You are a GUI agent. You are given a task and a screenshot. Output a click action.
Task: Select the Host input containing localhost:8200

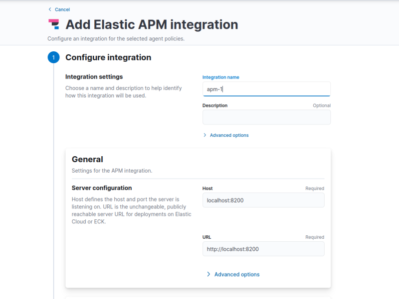[x=263, y=200]
